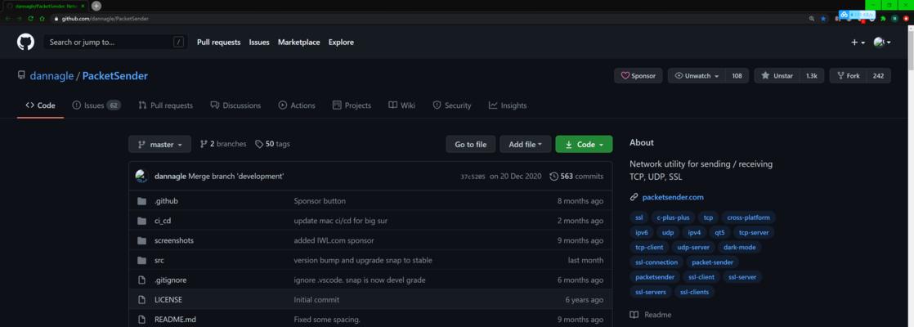Open the PacketSender repository name link
The width and height of the screenshot is (914, 327).
point(114,76)
